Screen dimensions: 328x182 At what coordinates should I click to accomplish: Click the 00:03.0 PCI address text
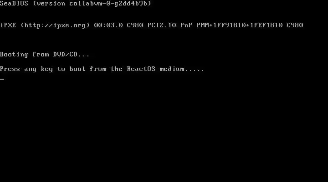click(x=108, y=25)
